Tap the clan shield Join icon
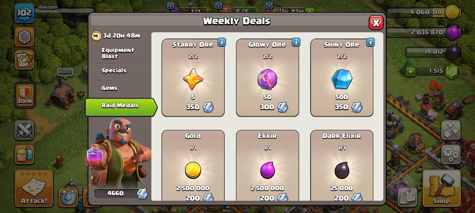This screenshot has height=213, width=475. click(25, 95)
